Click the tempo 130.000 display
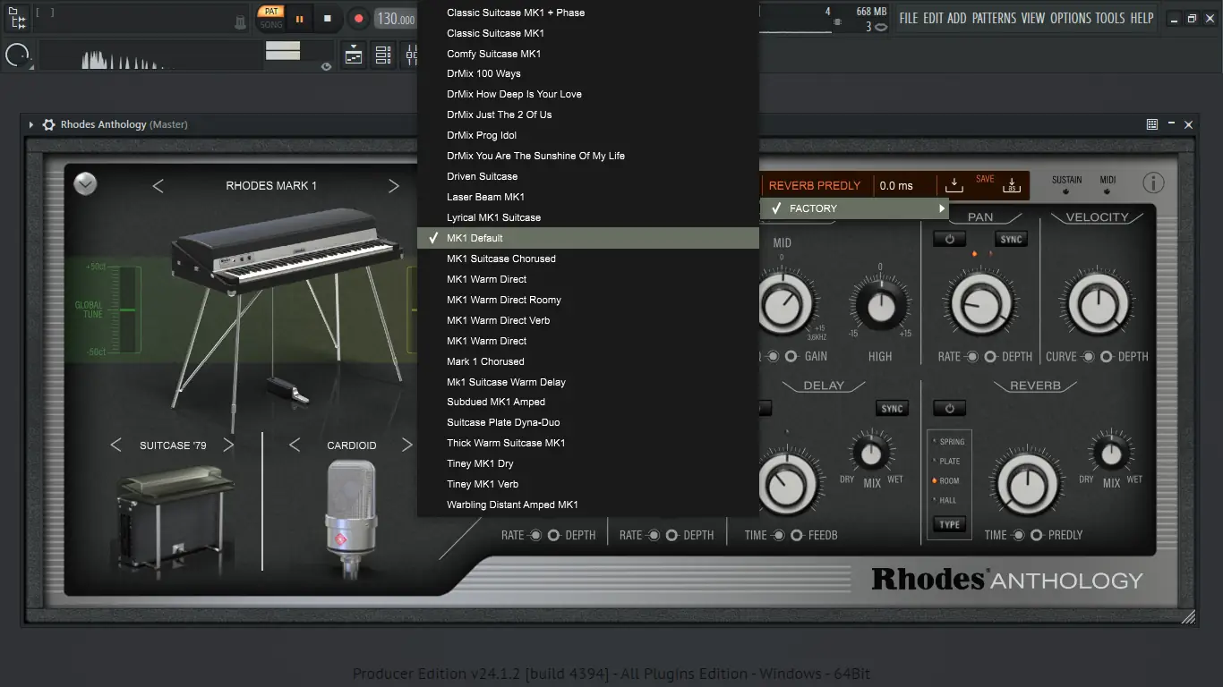The height and width of the screenshot is (687, 1223). pyautogui.click(x=396, y=19)
